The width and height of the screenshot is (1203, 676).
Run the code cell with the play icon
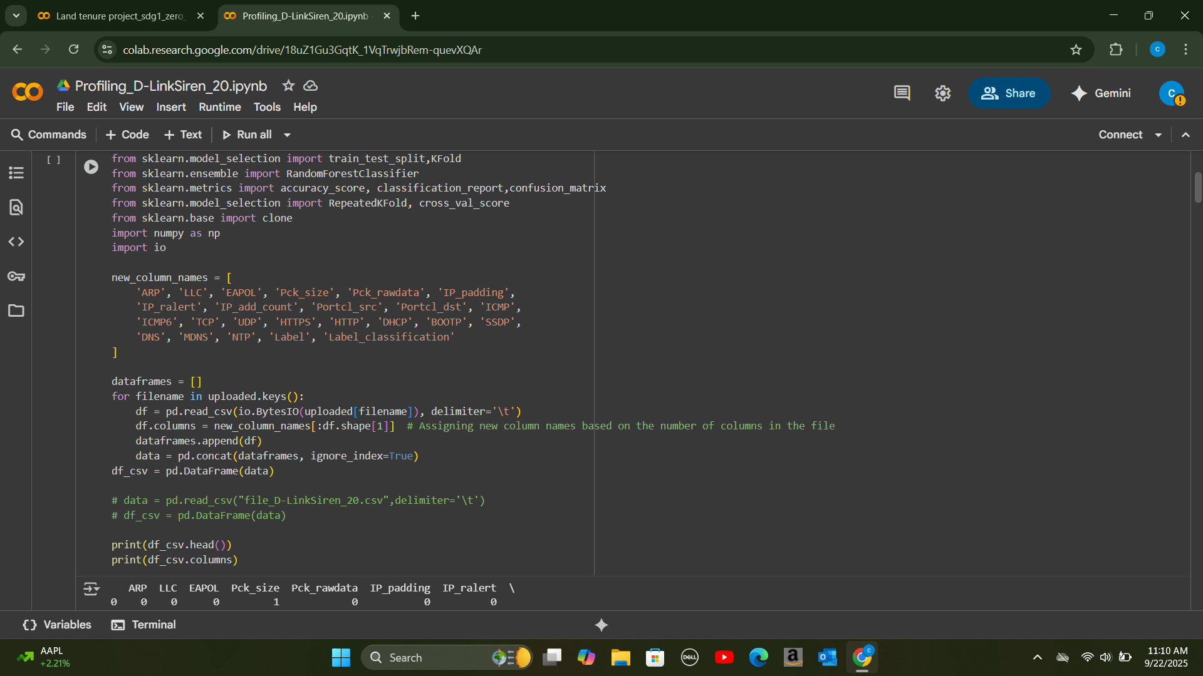[91, 166]
